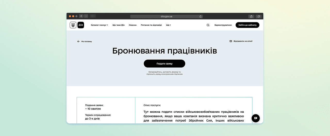
Task: Open Питання та відповіді in the navigation
Action: click(151, 25)
